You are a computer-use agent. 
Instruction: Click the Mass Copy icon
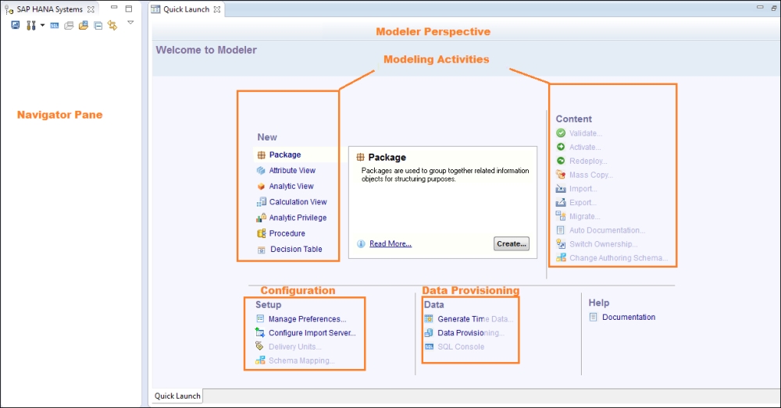tap(561, 175)
